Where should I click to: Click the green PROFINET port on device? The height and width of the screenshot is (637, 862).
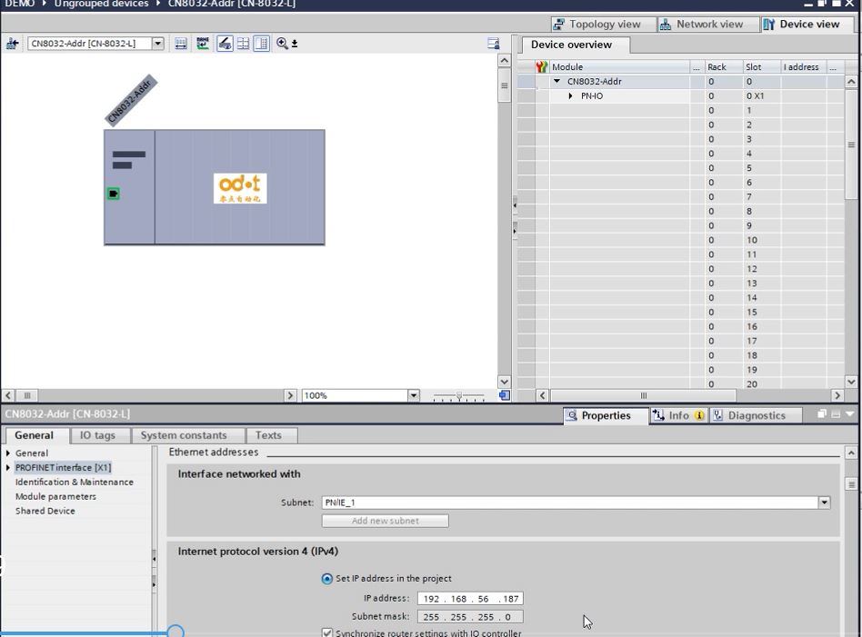(114, 194)
